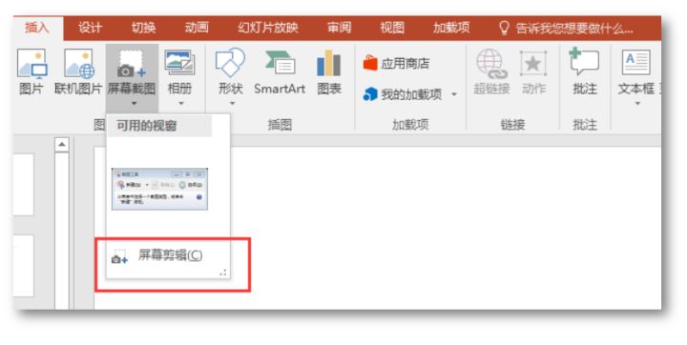Click the 联机图片 online pictures icon
This screenshot has width=687, height=345.
pyautogui.click(x=79, y=65)
